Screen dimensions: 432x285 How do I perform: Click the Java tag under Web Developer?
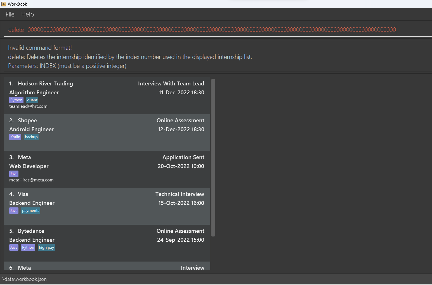tap(14, 174)
